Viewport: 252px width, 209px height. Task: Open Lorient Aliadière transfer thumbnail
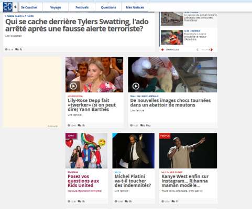coord(172,37)
